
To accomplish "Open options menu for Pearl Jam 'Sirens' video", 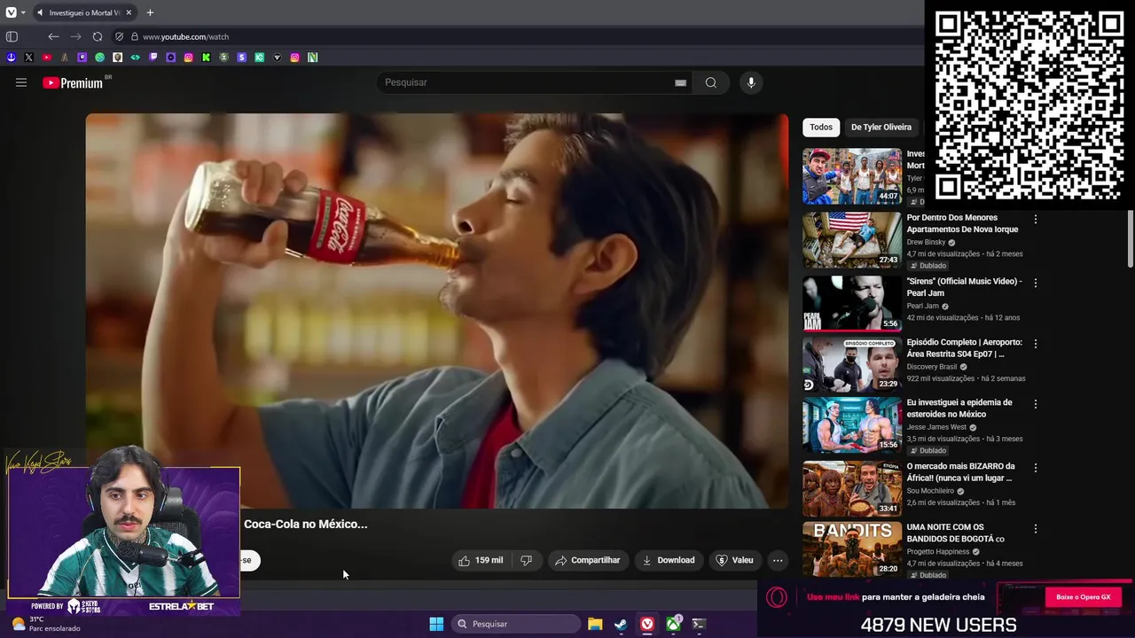I will pyautogui.click(x=1035, y=283).
